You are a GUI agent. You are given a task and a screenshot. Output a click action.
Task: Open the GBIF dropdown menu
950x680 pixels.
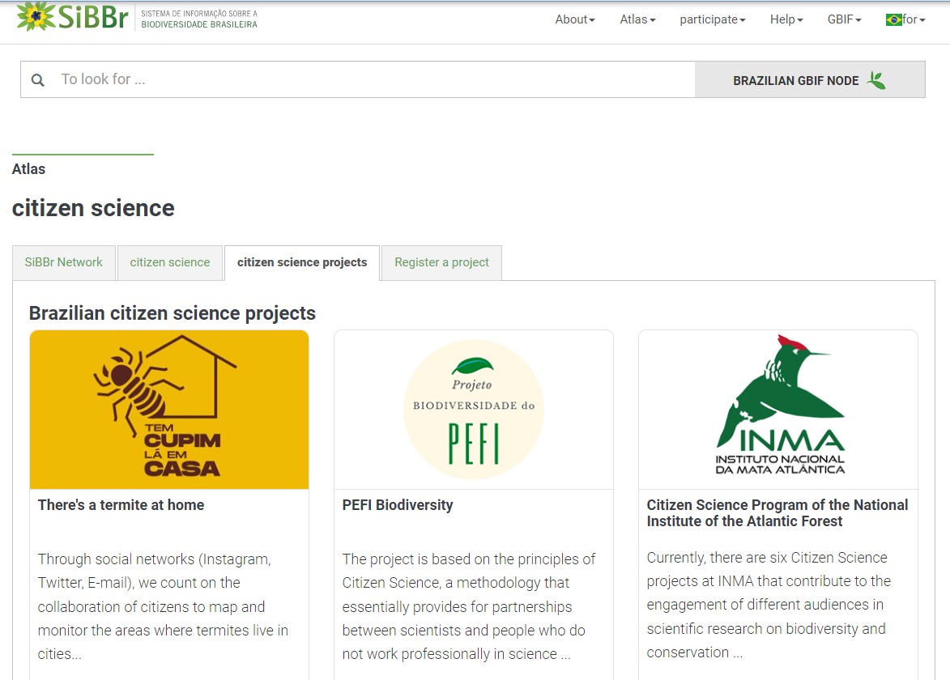tap(844, 19)
